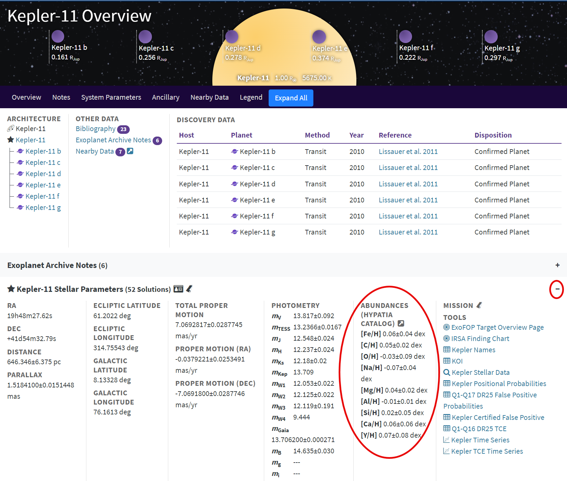The height and width of the screenshot is (481, 567).
Task: Select the Kepler-11 star link in Architecture
Action: point(30,140)
